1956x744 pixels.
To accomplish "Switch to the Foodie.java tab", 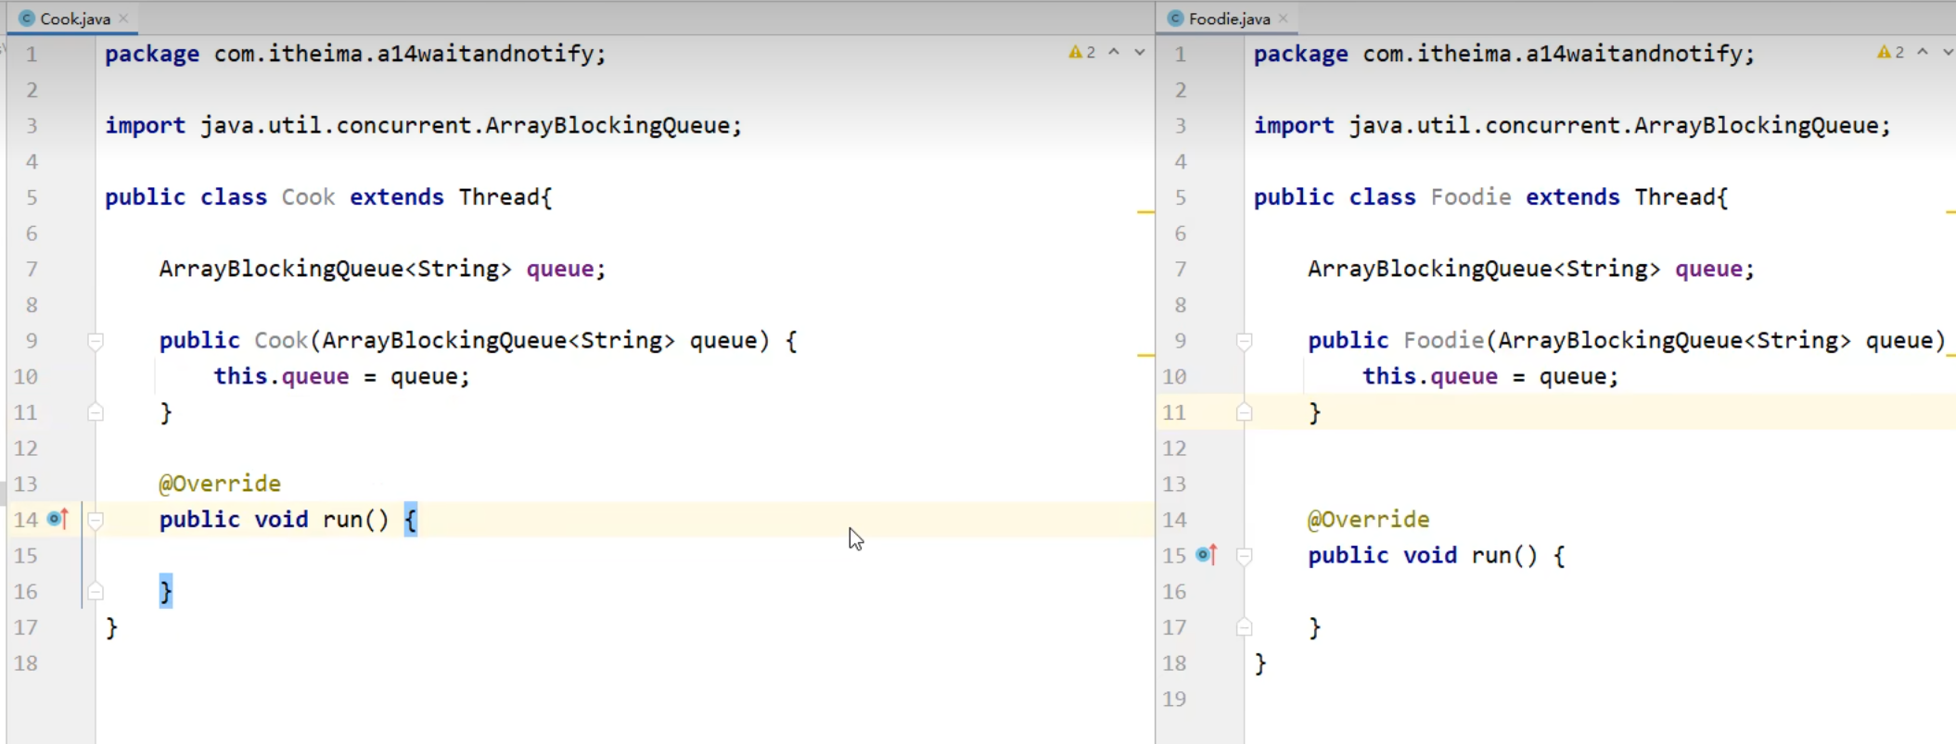I will (x=1229, y=19).
